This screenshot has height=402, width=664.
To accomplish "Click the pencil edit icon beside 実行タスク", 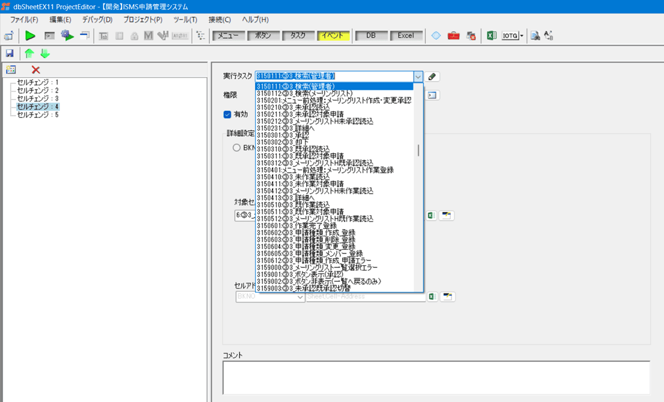I will click(432, 77).
